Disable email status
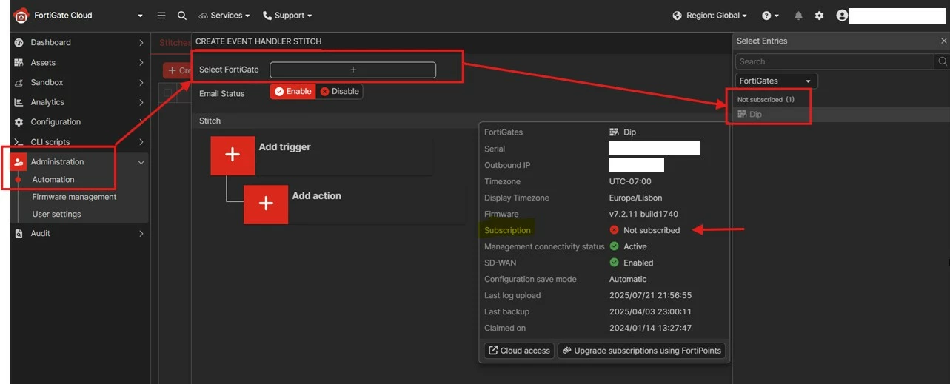 tap(340, 92)
